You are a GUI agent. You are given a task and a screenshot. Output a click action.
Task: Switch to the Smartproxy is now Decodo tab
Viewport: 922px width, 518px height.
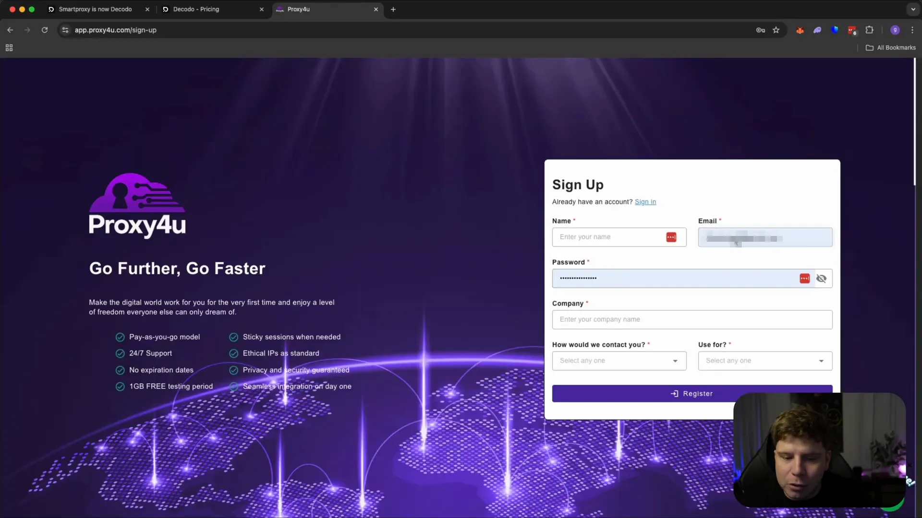coord(95,9)
